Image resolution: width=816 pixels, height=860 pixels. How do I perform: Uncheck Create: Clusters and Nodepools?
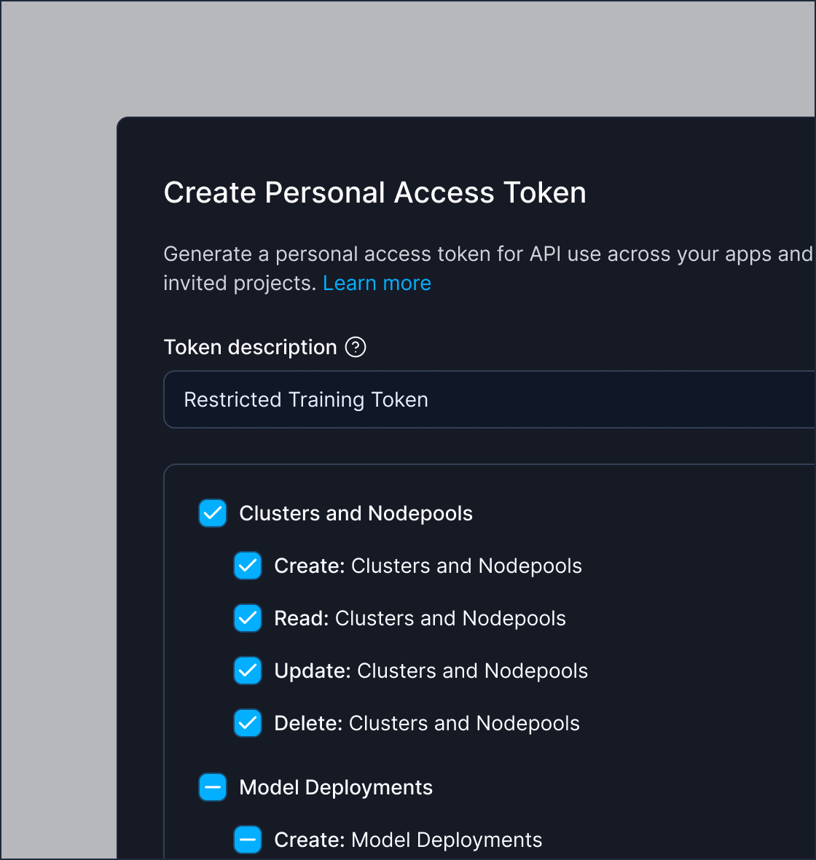click(248, 566)
